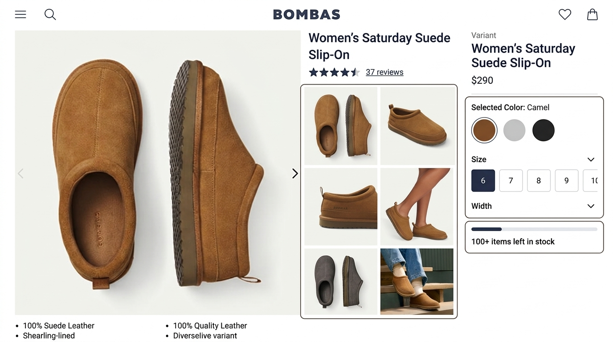Choose the gray color swatch
Image resolution: width=613 pixels, height=342 pixels.
(514, 130)
